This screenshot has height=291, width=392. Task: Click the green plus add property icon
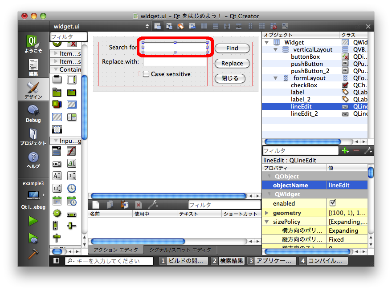[x=344, y=151]
